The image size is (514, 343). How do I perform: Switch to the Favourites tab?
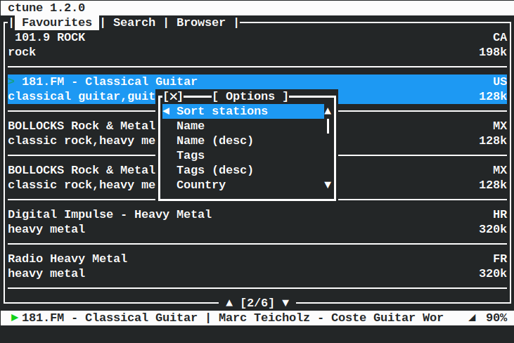click(57, 22)
